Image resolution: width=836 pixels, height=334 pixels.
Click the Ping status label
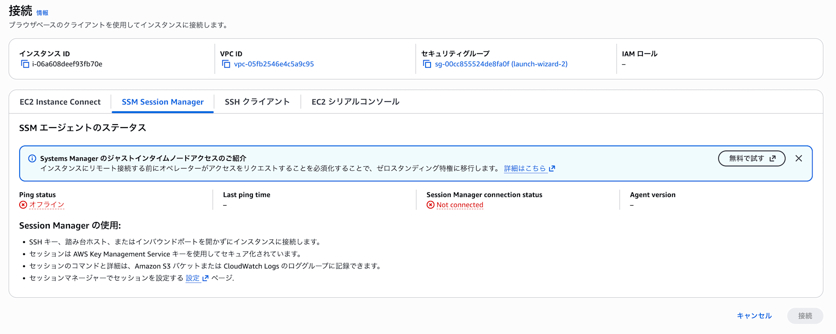[x=37, y=195]
